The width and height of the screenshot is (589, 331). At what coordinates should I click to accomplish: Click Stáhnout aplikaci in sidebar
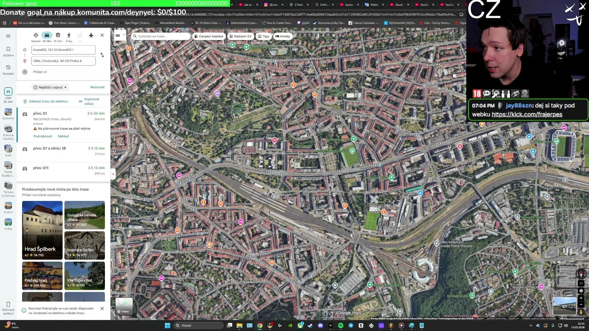(8, 308)
